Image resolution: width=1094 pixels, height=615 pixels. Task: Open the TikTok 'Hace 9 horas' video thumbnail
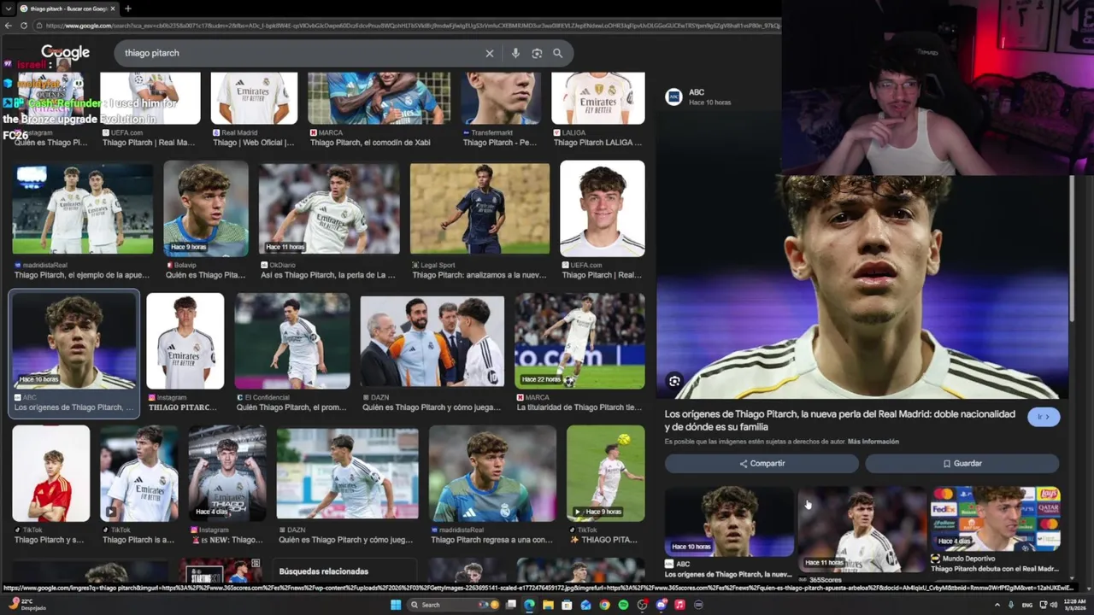(606, 473)
